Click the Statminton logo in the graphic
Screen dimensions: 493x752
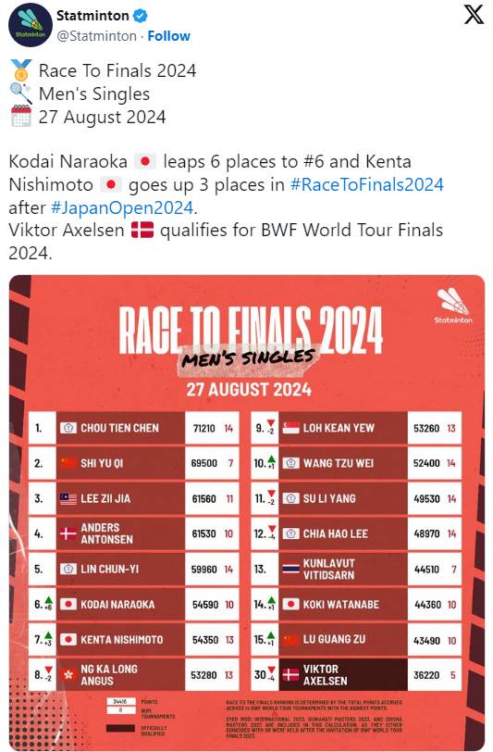coord(452,307)
